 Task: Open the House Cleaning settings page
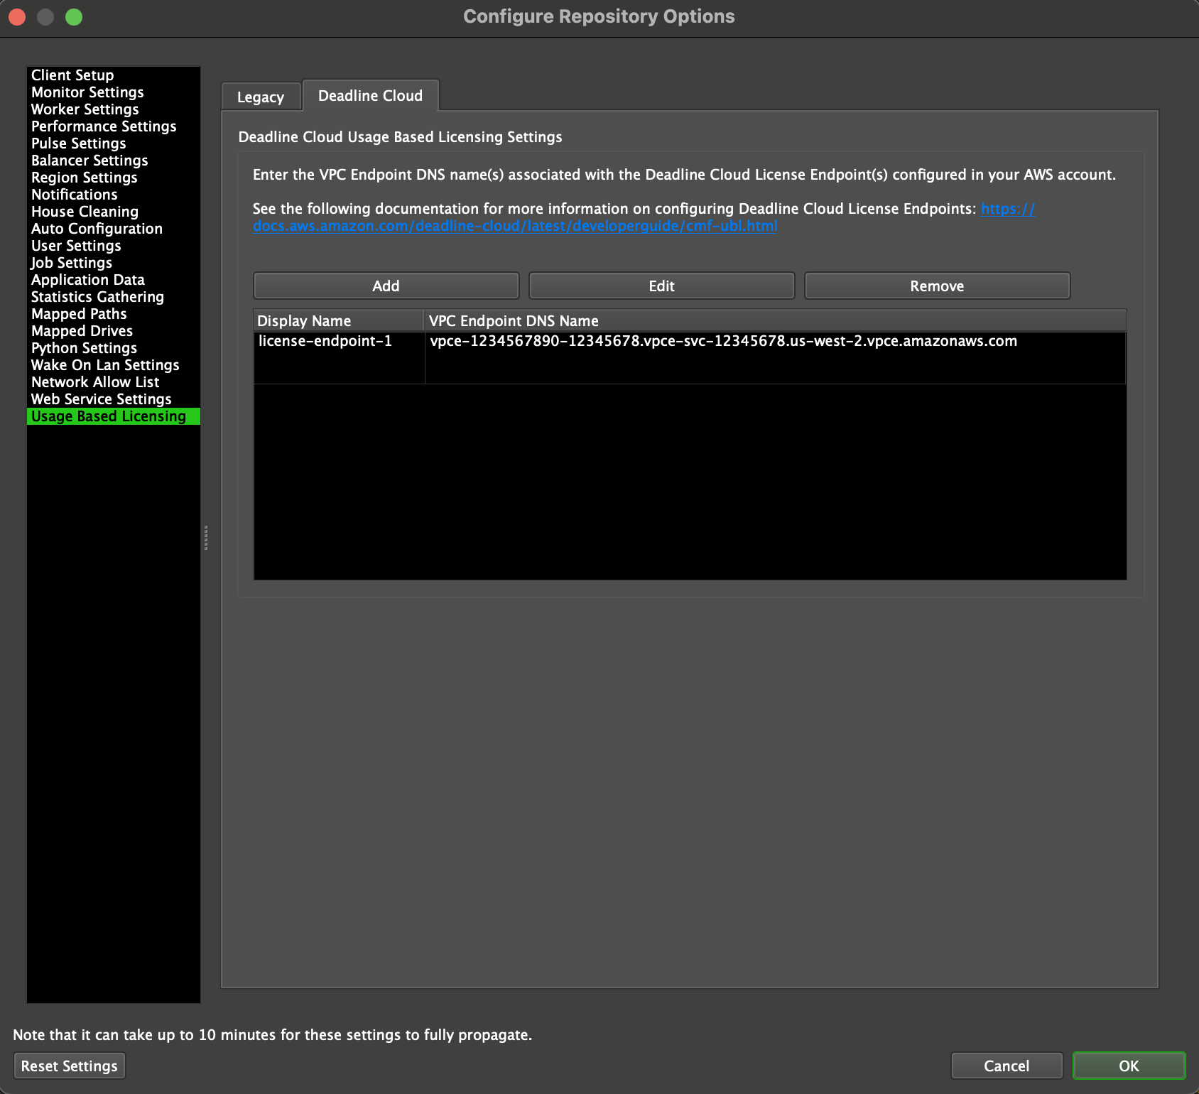pyautogui.click(x=84, y=211)
